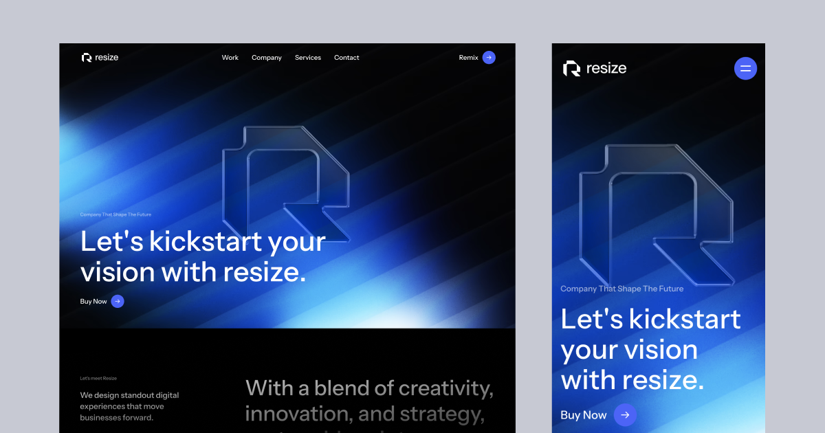This screenshot has height=433, width=825.
Task: Click "With a blend of creativity" heading
Action: [369, 404]
